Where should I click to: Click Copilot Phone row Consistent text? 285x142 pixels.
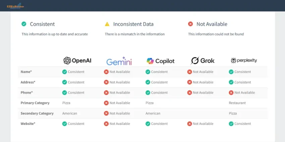click(159, 93)
